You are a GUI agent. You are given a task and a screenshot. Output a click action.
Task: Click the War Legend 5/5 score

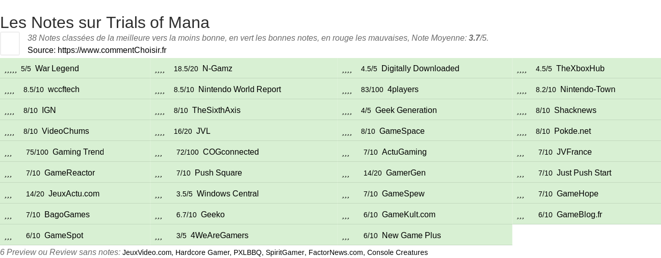pyautogui.click(x=26, y=69)
